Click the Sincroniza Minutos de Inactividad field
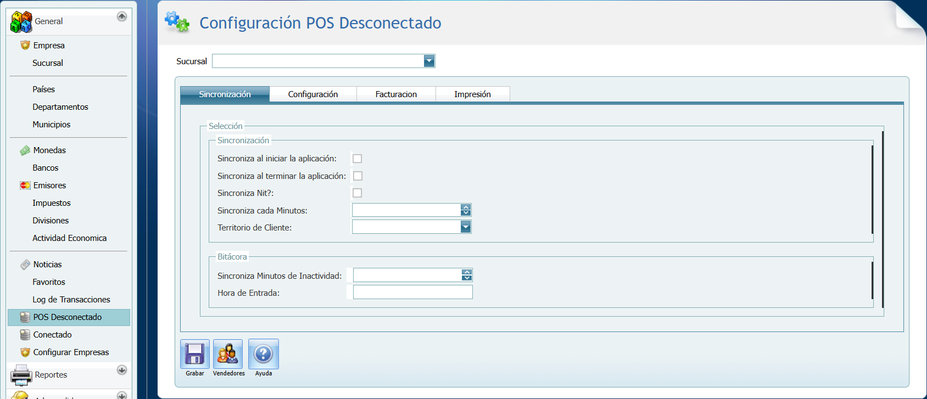This screenshot has width=927, height=399. [407, 274]
